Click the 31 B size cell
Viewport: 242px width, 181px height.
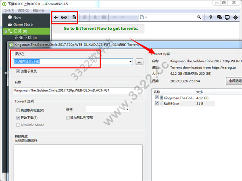point(200,104)
